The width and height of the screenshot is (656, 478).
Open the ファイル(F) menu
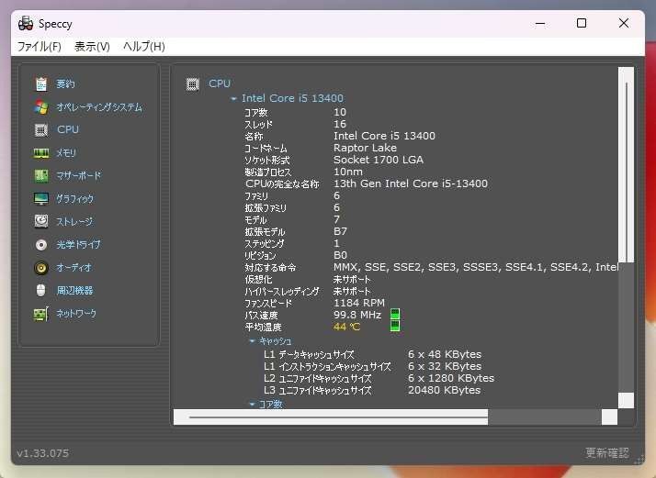click(39, 47)
